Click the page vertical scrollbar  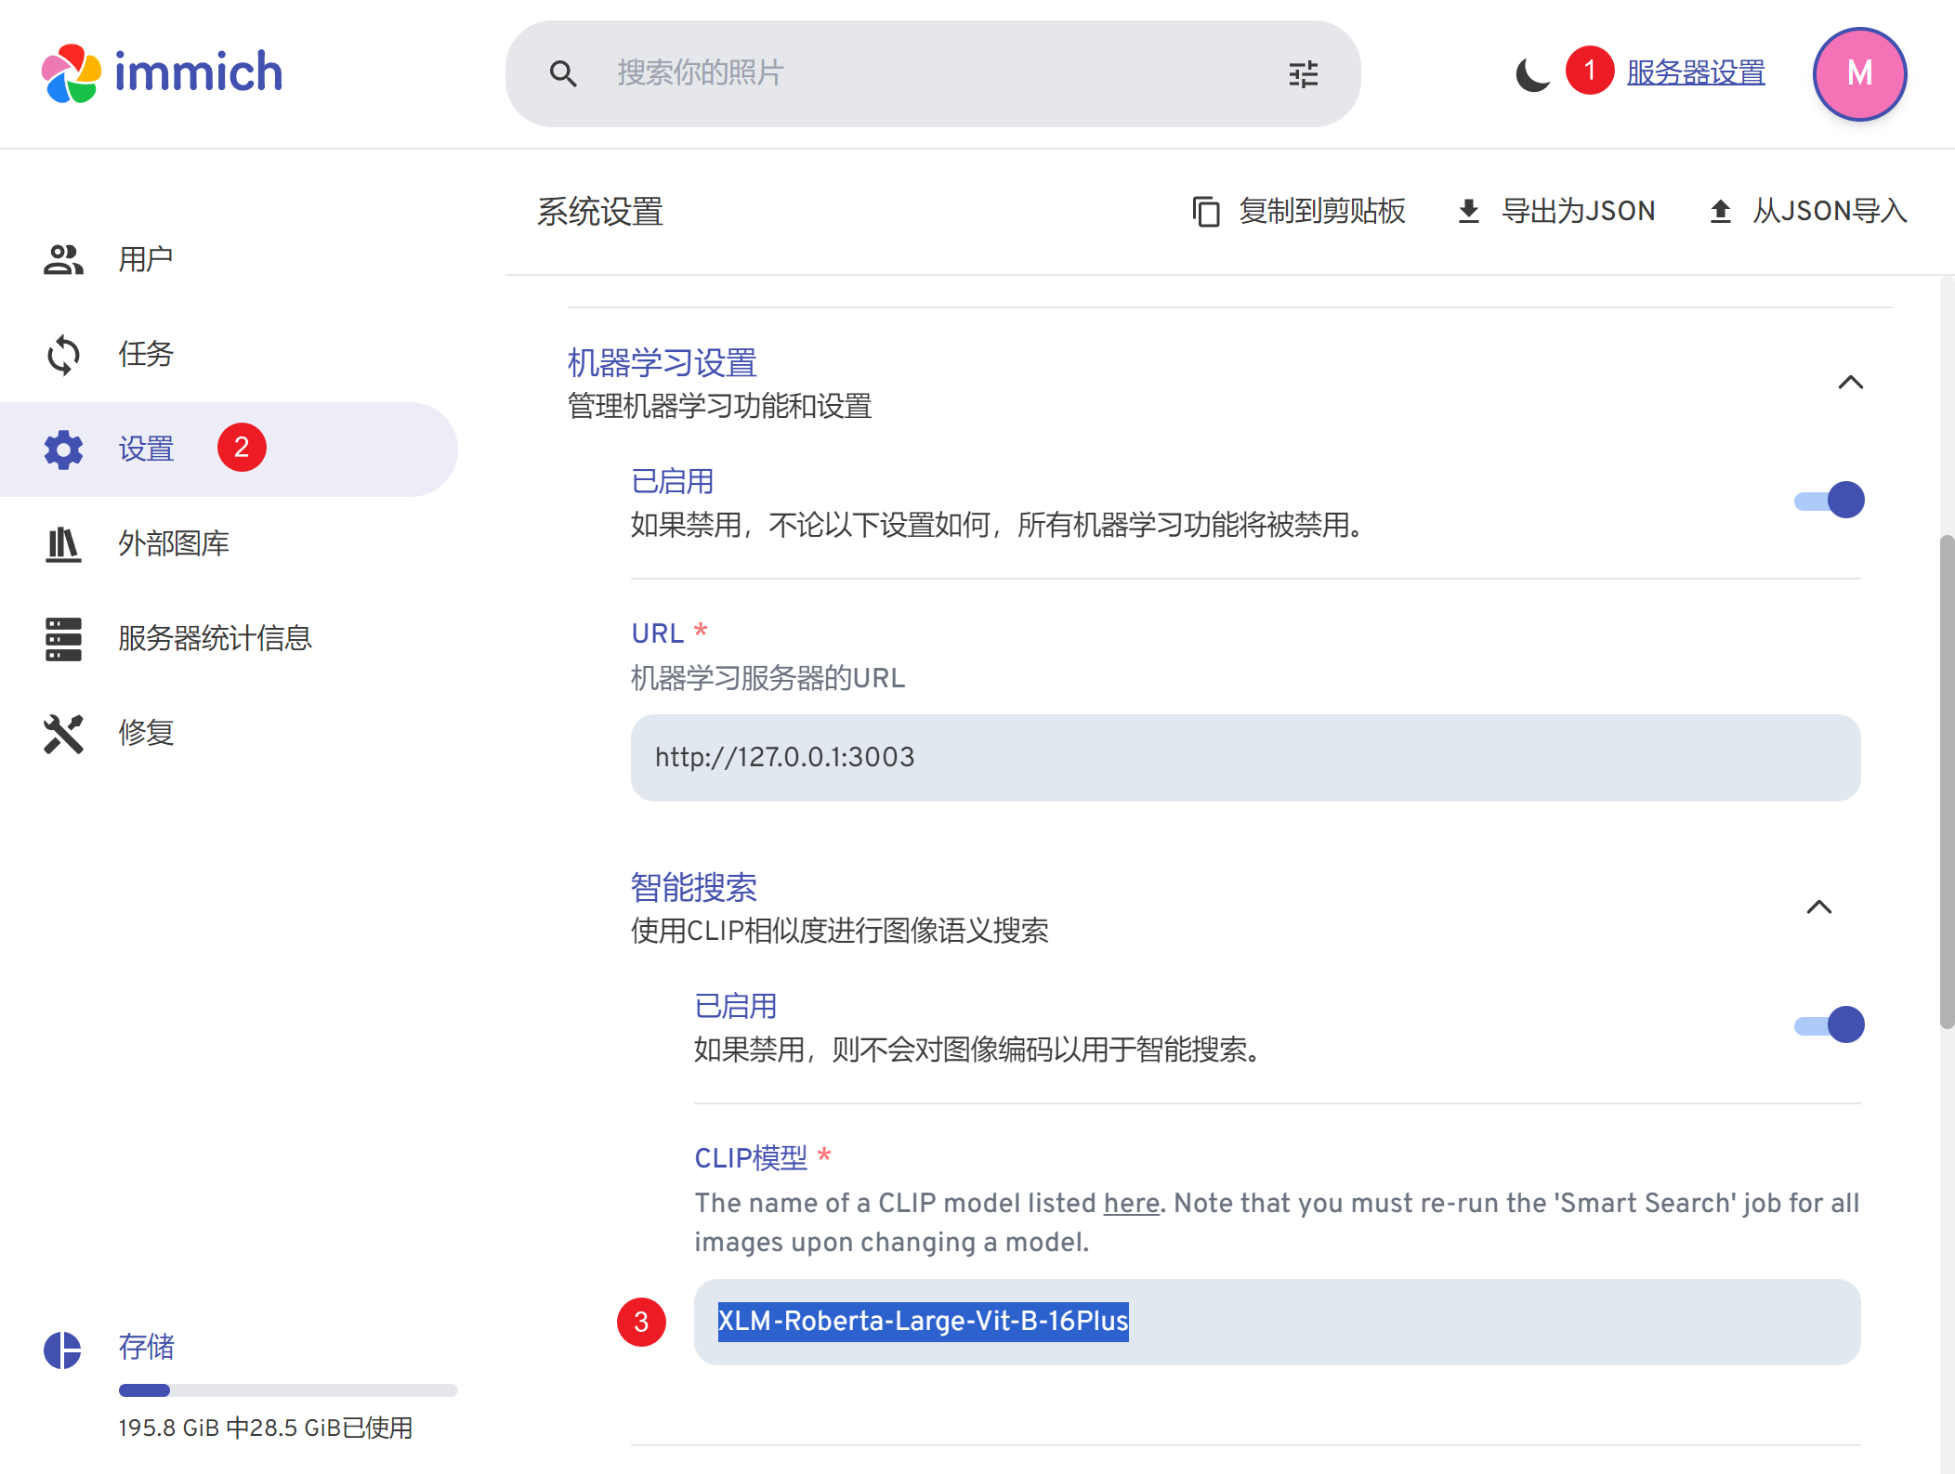click(x=1947, y=782)
